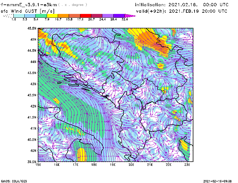
Task: Click the 44N latitude label
Action: click(x=33, y=62)
